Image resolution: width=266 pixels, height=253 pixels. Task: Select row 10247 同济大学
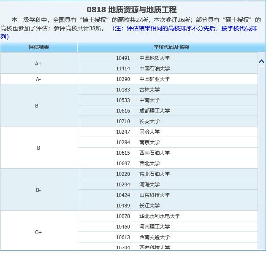168,132
